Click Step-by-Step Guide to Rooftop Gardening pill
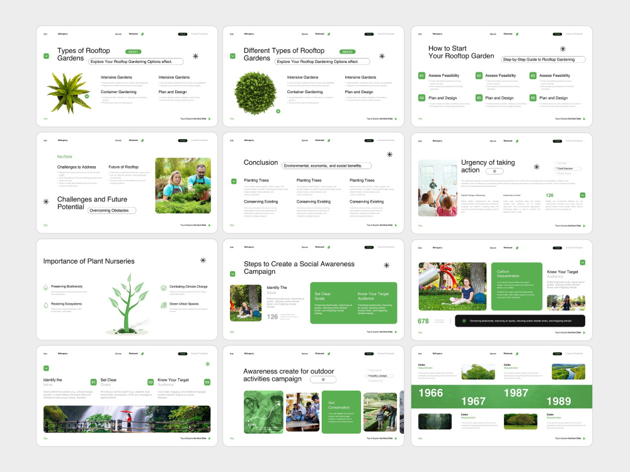Image resolution: width=630 pixels, height=472 pixels. click(x=543, y=59)
